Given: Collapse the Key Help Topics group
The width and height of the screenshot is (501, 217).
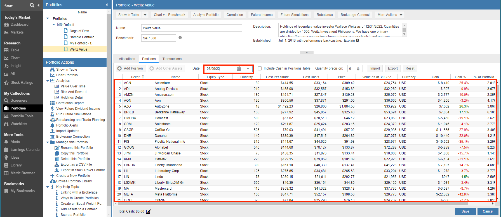Looking at the screenshot, I should click(48, 187).
